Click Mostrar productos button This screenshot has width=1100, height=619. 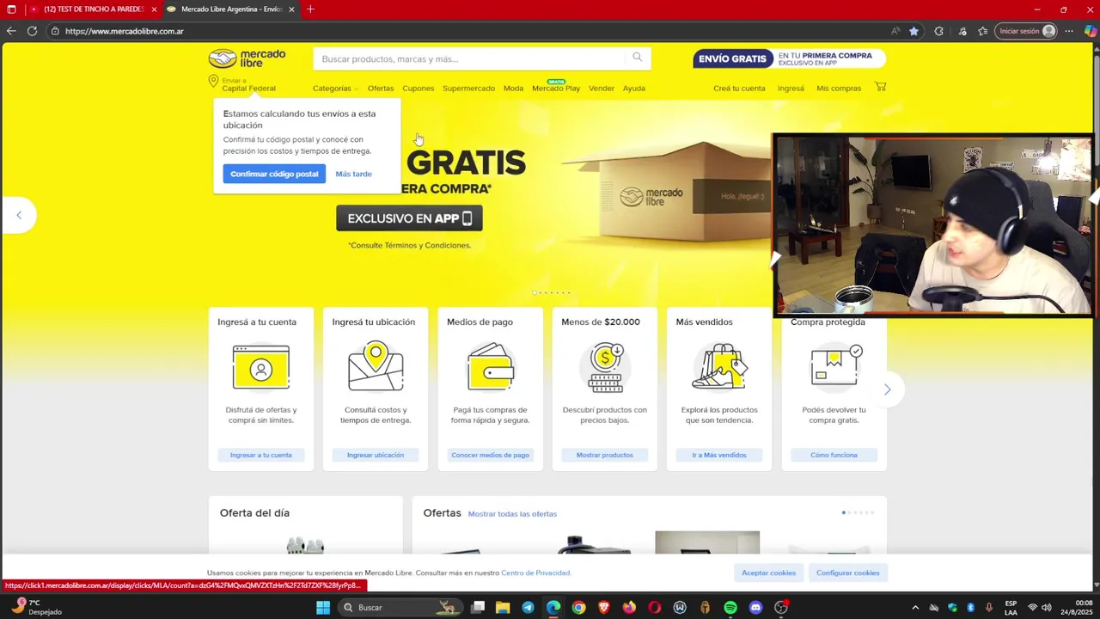coord(605,455)
